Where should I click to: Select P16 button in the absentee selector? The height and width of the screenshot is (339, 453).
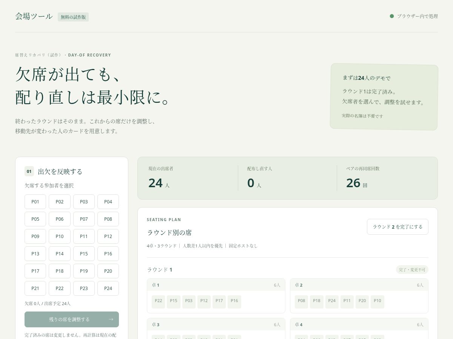click(108, 253)
